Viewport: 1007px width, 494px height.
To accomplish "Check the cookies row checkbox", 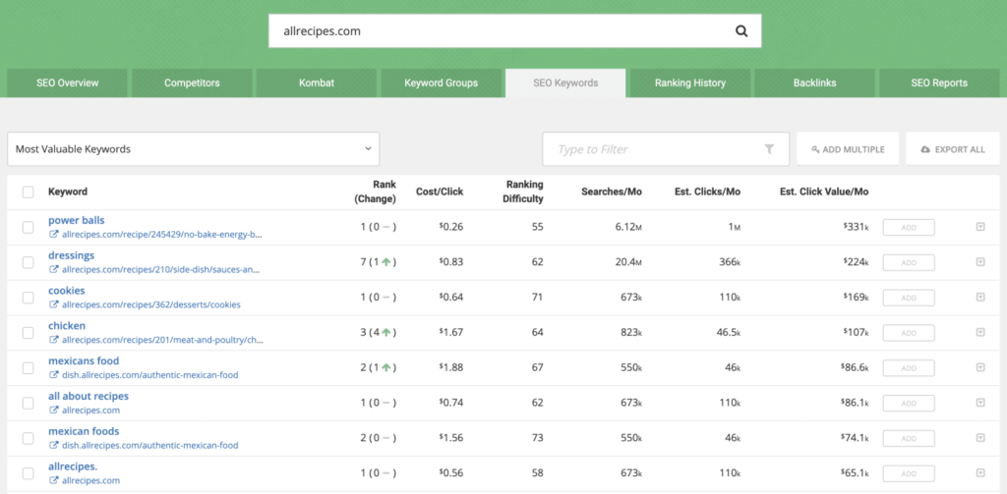I will [29, 298].
